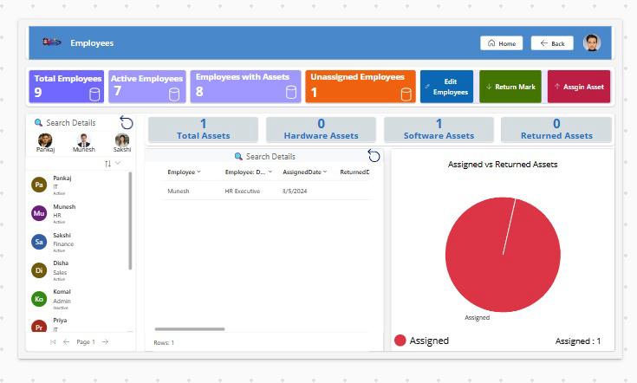
Task: Open the Total Assets tile
Action: (203, 130)
